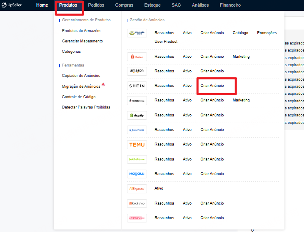304x232 pixels.
Task: Open Produtos do Armazém
Action: pos(81,31)
